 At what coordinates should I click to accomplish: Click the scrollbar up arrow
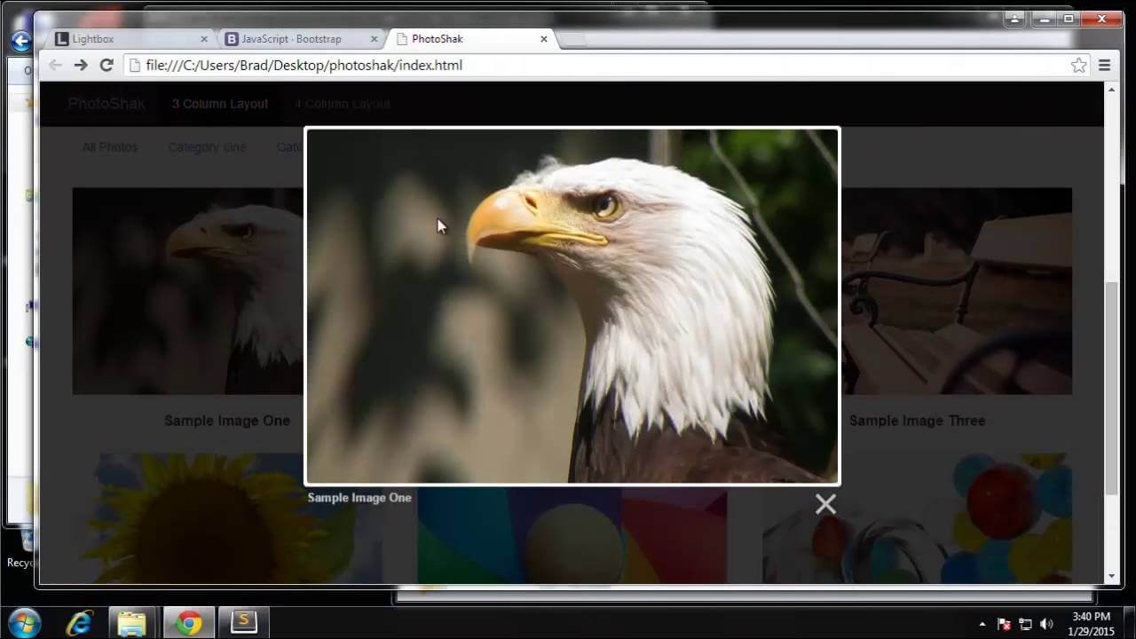pyautogui.click(x=1111, y=90)
